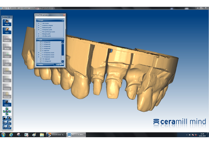Click the green left arrow navigation control
The image size is (209, 144).
[4, 111]
